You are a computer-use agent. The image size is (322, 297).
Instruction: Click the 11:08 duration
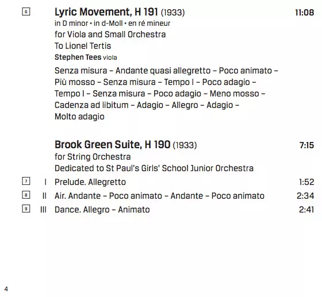pyautogui.click(x=305, y=13)
